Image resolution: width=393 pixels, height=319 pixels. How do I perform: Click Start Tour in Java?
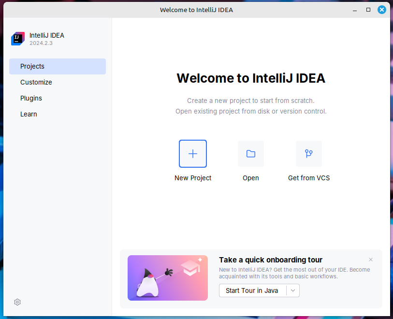(252, 290)
